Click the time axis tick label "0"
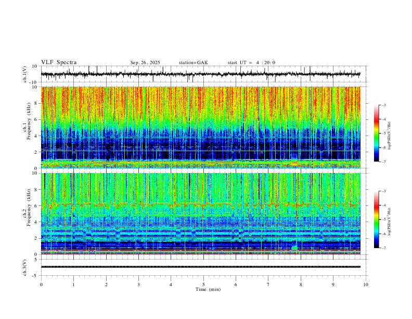 point(41,285)
